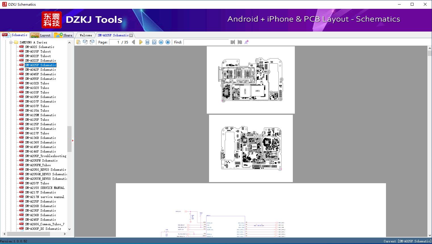Click the SAMSUNG A Series folder icon
Viewport: 432px width, 244px height.
tap(16, 42)
